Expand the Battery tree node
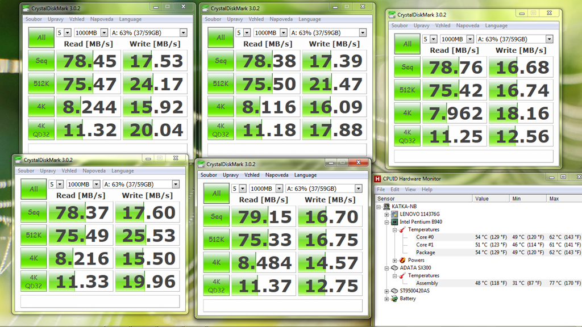The width and height of the screenshot is (582, 327). click(387, 299)
